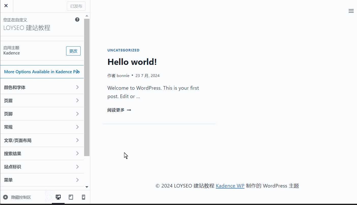357x205 pixels.
Task: Click the 阅读更多 read more link
Action: [119, 110]
